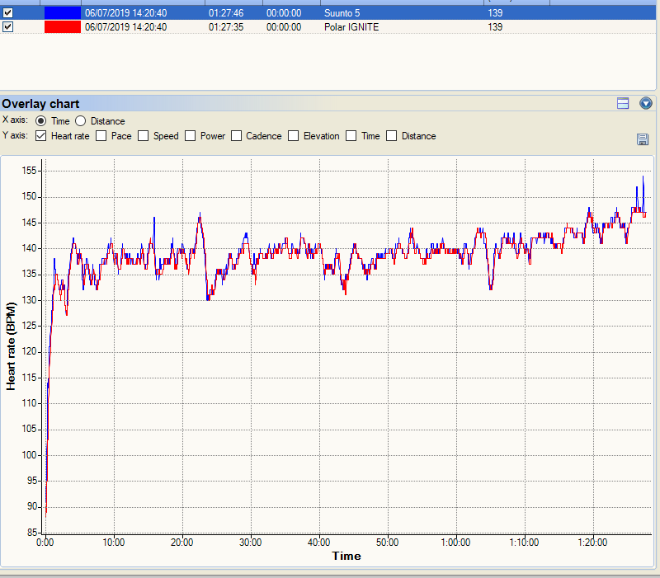This screenshot has height=578, width=660.
Task: Enable the Speed Y axis checkbox
Action: click(143, 136)
